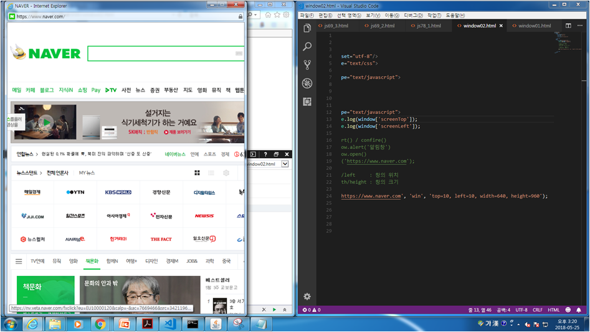Switch to the window01.html tab
The width and height of the screenshot is (590, 332).
coord(535,26)
